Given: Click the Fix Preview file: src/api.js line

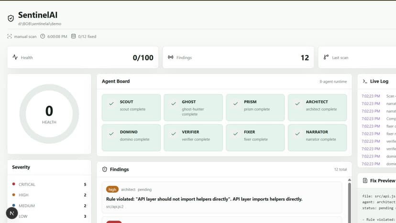Looking at the screenshot, I should 379,196.
